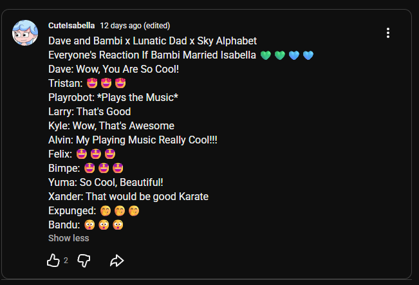This screenshot has width=419, height=285.
Task: Click the CuteIsabella username link
Action: point(71,26)
